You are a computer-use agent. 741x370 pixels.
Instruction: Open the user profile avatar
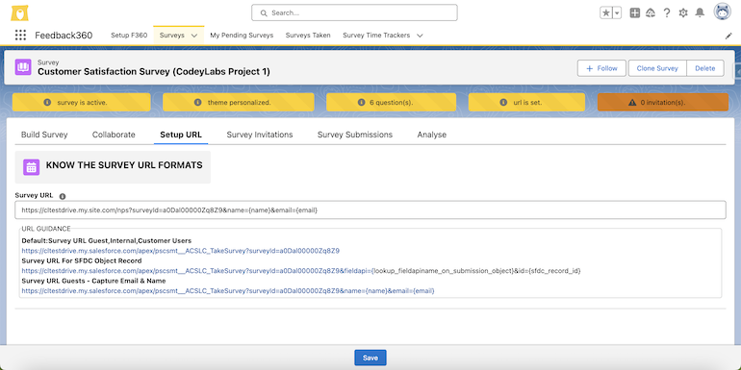(x=722, y=12)
